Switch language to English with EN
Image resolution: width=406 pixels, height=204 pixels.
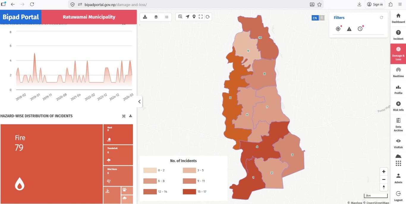(315, 18)
